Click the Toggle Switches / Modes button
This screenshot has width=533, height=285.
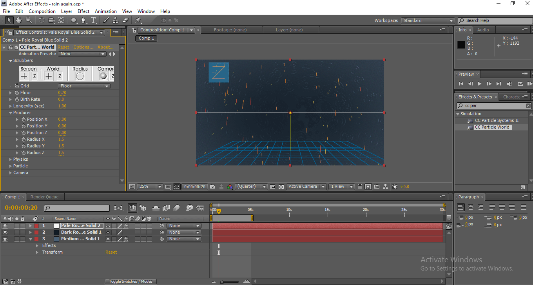(x=131, y=281)
